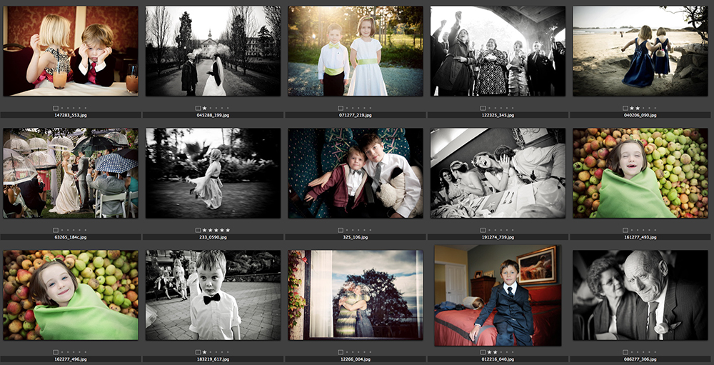Tick the checkbox under the 325_106.jpg thumbnail
The image size is (714, 365).
point(341,230)
